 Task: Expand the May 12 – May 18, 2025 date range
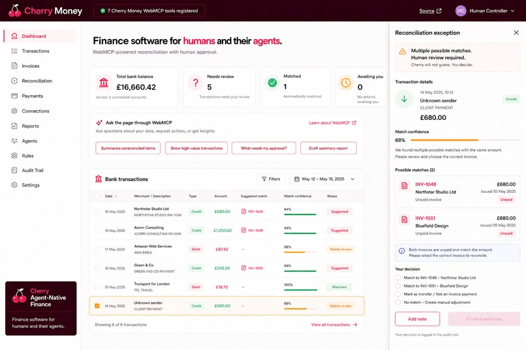[324, 179]
